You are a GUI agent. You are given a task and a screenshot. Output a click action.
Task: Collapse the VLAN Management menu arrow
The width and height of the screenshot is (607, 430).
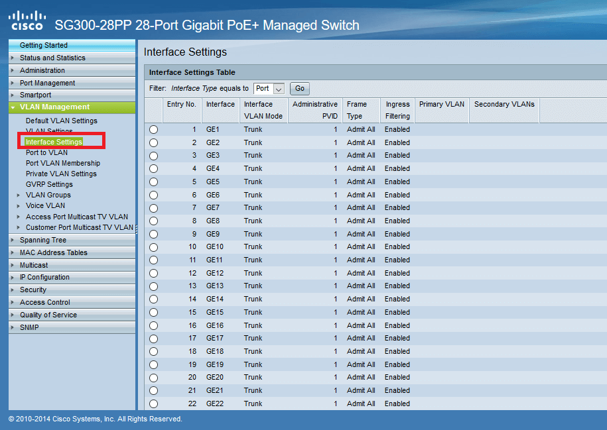(13, 107)
